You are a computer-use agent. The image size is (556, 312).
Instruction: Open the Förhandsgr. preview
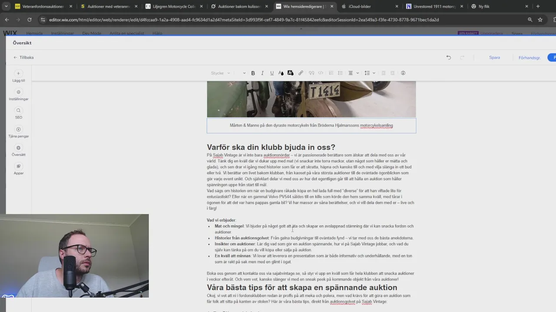530,58
